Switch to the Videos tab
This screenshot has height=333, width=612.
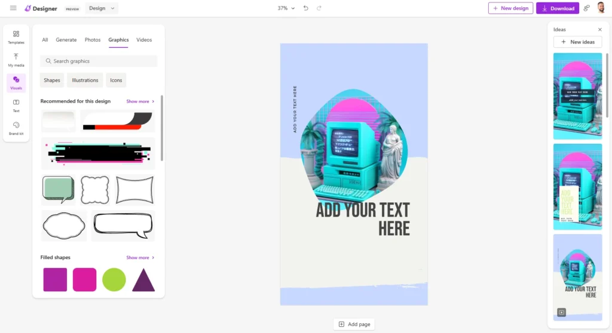click(144, 40)
